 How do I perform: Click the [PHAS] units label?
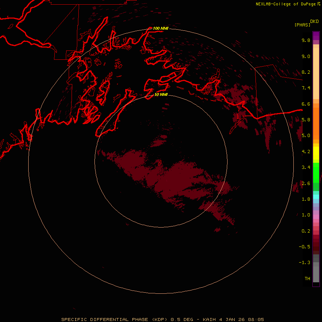[x=302, y=25]
